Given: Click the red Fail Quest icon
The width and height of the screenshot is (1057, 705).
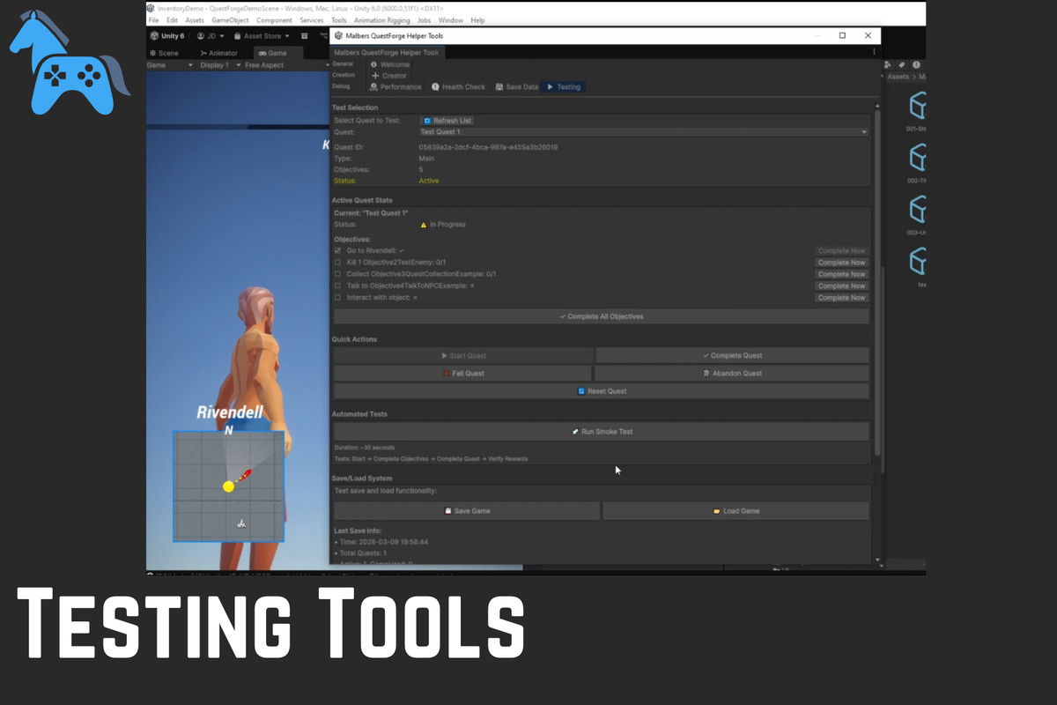Looking at the screenshot, I should point(447,374).
